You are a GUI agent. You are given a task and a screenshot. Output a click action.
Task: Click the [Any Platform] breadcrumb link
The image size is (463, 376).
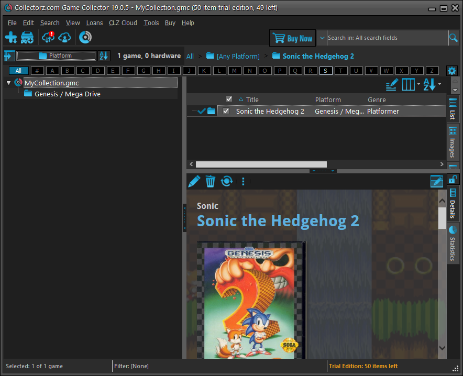(x=233, y=56)
